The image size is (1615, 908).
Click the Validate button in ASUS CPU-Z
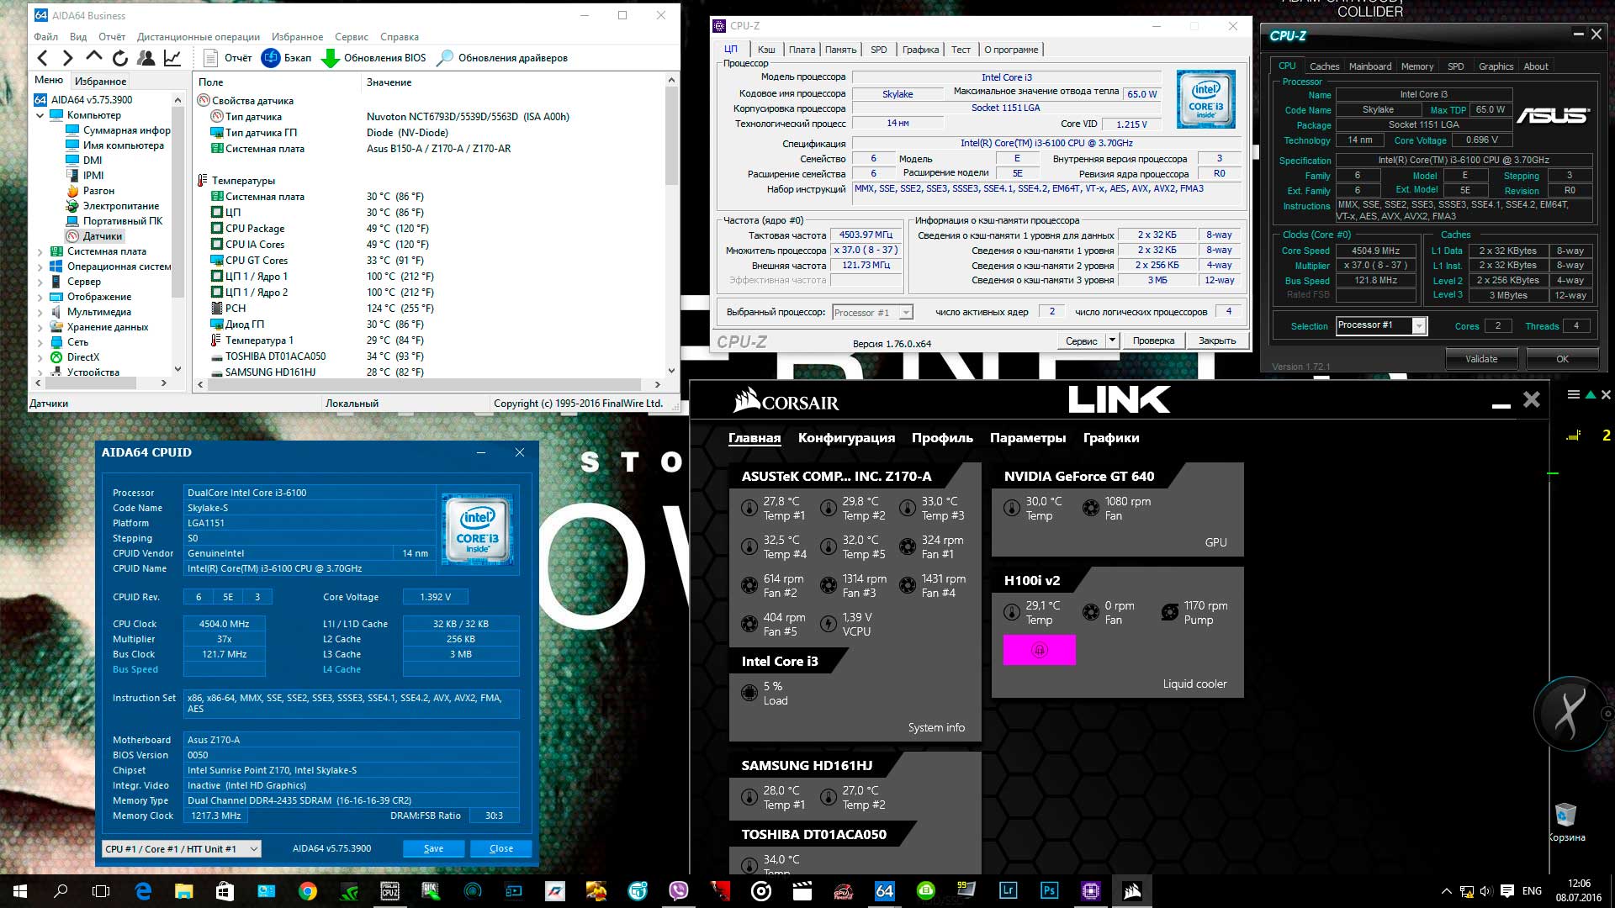1480,359
